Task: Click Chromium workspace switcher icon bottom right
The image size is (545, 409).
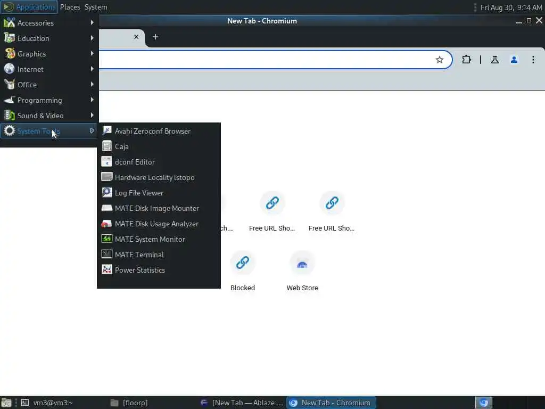Action: click(484, 403)
